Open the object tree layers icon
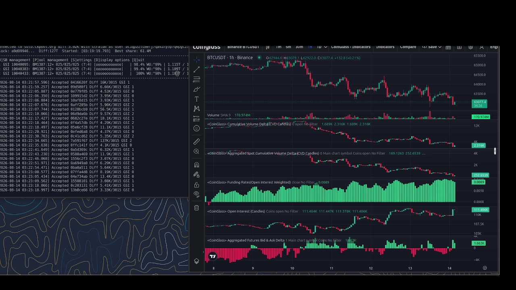Viewport: 516px width, 290px height. tap(196, 261)
